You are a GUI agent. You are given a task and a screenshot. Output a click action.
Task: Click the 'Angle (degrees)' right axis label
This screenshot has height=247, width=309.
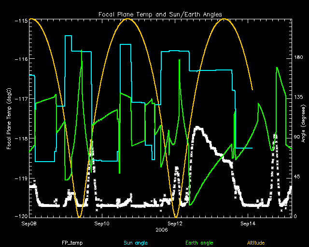(x=303, y=124)
